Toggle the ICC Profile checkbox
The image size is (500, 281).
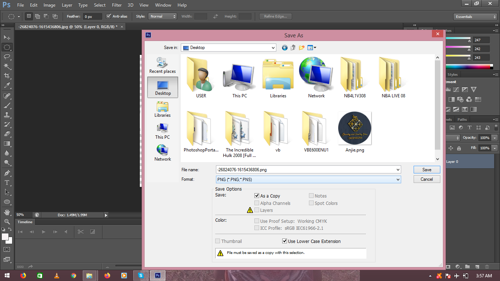[257, 228]
